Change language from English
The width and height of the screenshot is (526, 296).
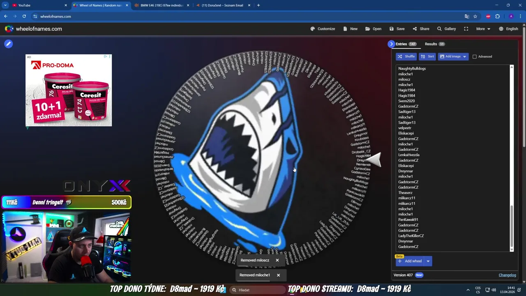(x=508, y=29)
